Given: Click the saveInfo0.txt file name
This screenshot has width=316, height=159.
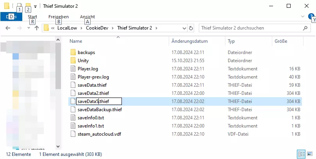Looking at the screenshot, I should tap(91, 118).
